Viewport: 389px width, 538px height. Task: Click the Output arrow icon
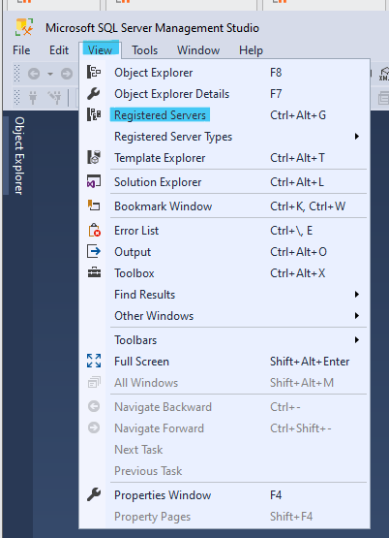pyautogui.click(x=94, y=251)
